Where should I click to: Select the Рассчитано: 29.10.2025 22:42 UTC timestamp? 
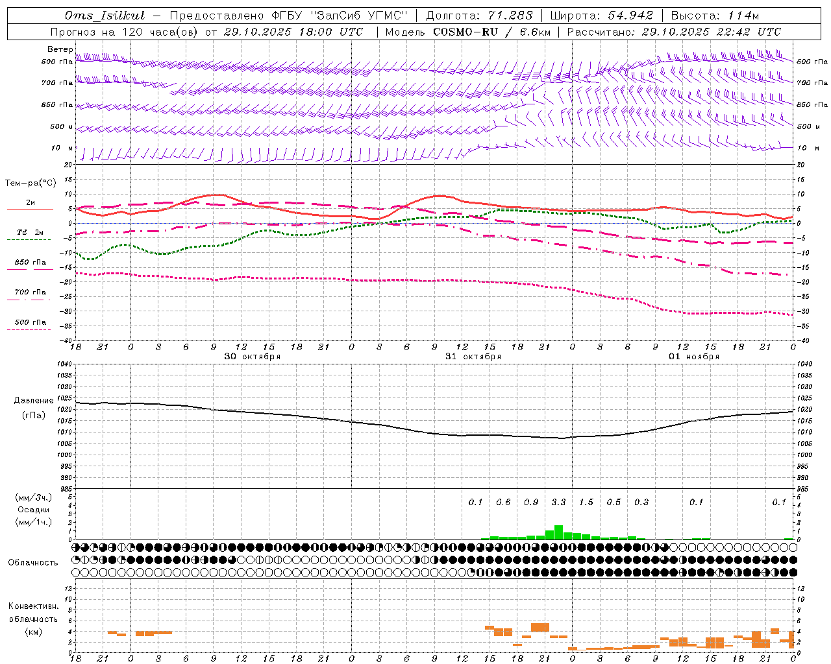tap(674, 32)
